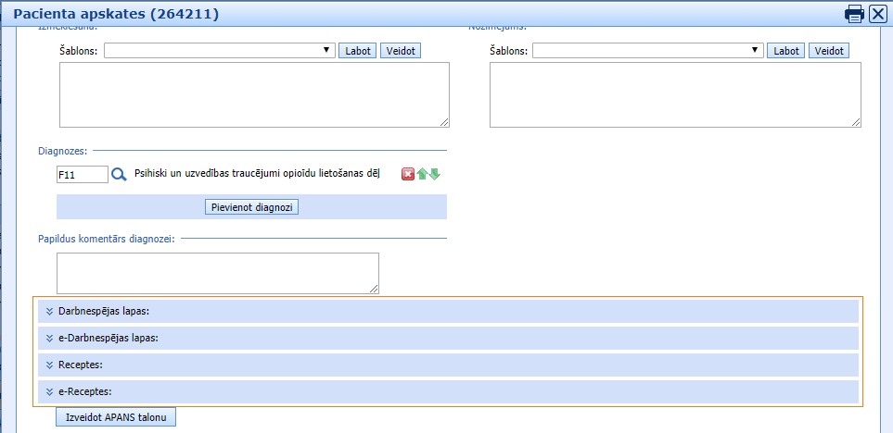Image resolution: width=893 pixels, height=433 pixels.
Task: Click Veidot in the Nozīmējums section
Action: [x=828, y=51]
